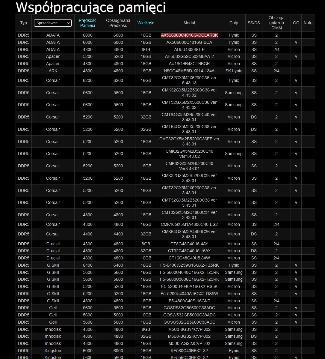Sort by Wielkość column header
325x359 pixels.
(x=146, y=23)
